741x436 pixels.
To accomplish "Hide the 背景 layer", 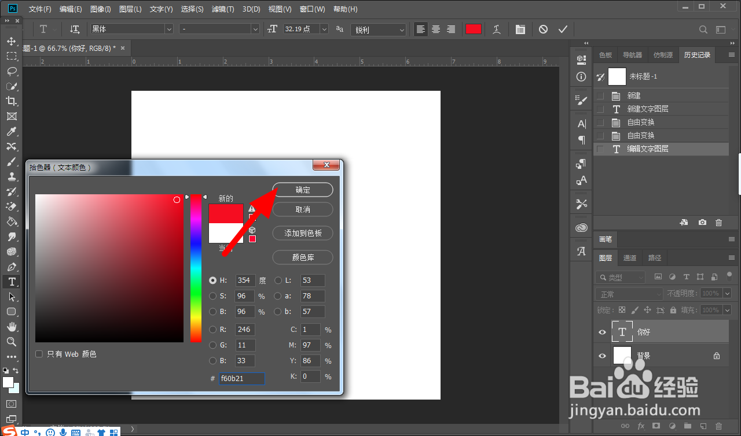I will click(x=602, y=356).
